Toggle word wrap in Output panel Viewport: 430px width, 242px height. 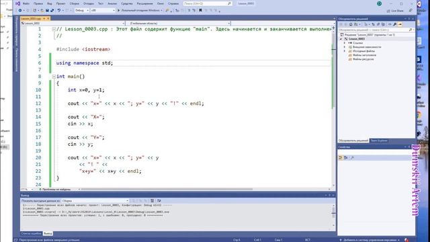point(159,200)
